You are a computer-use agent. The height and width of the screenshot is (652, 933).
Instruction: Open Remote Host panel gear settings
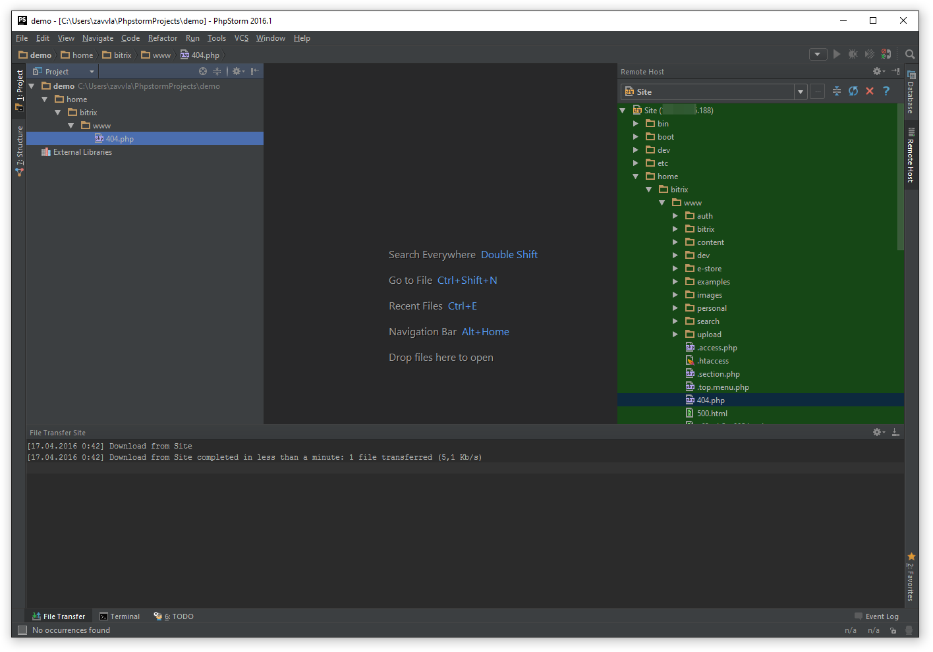coord(879,71)
